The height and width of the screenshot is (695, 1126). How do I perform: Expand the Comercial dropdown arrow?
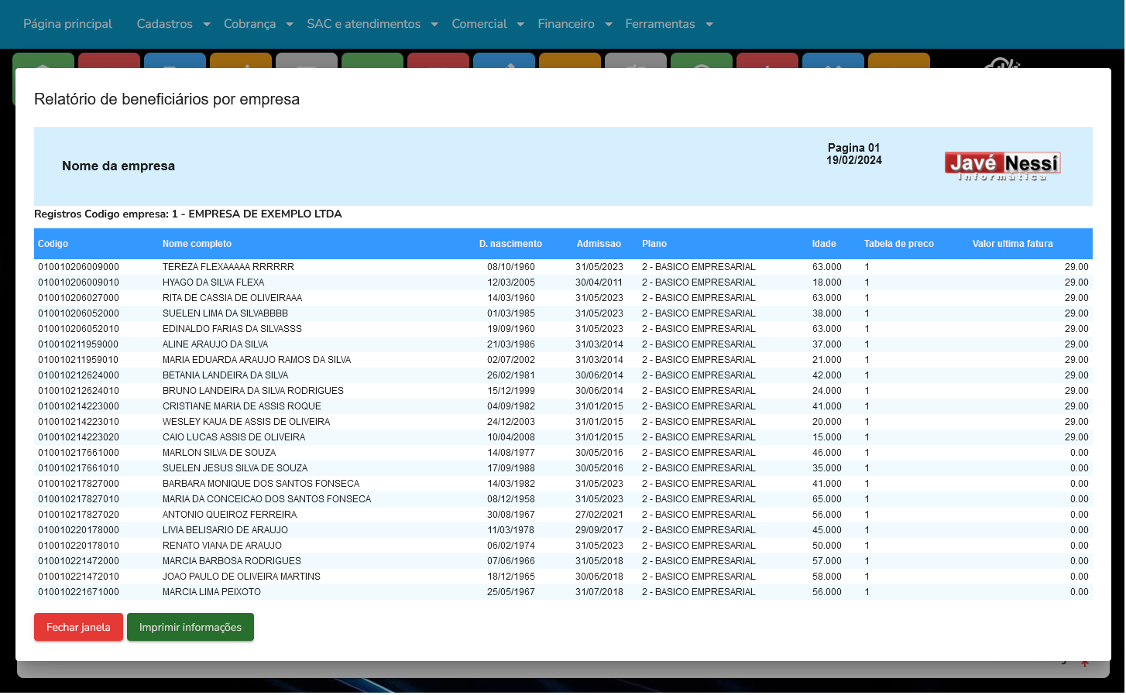pyautogui.click(x=520, y=25)
